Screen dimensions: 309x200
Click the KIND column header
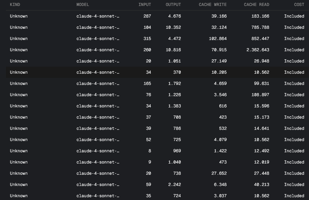click(x=15, y=5)
